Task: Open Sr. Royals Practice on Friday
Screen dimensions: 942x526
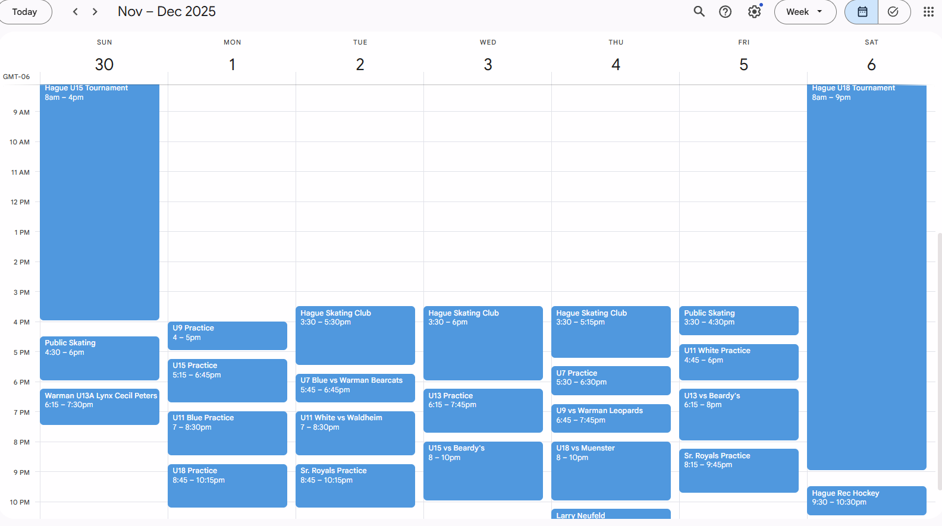Action: tap(739, 470)
